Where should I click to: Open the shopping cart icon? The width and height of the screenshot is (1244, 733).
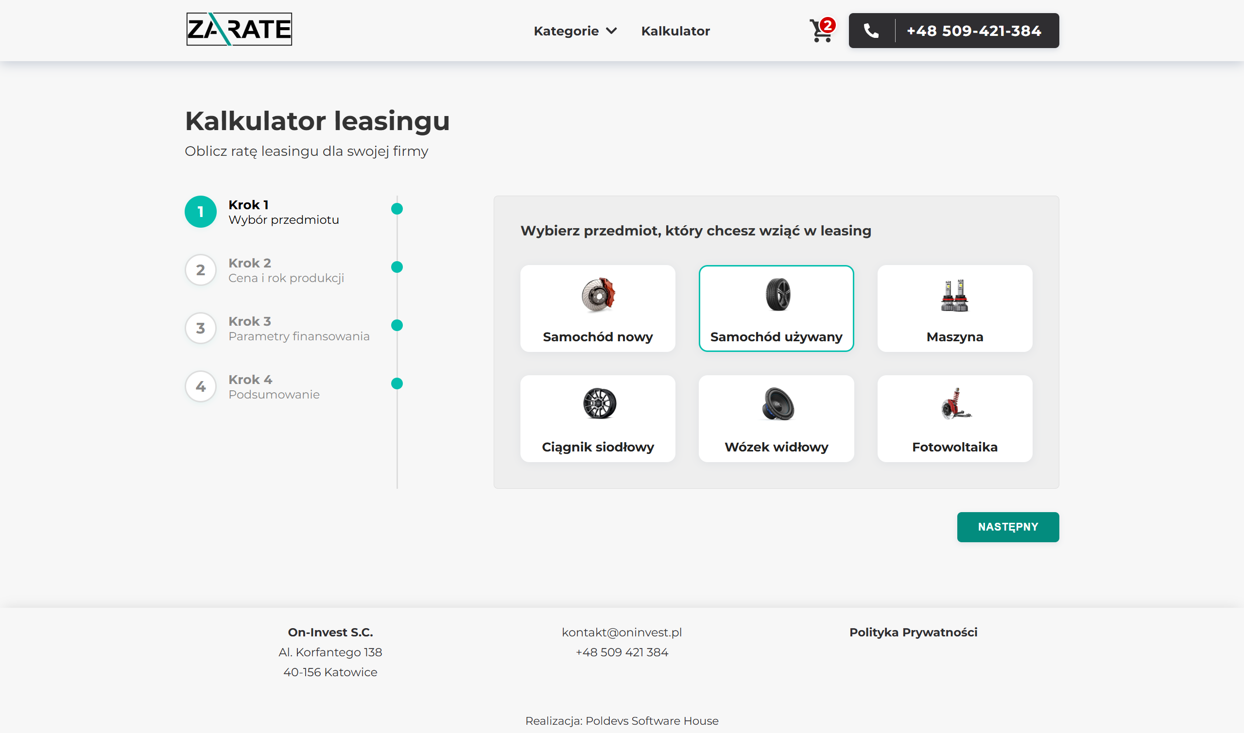tap(821, 31)
